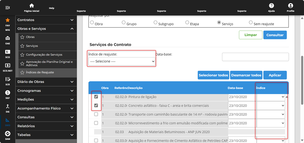Favorite Aprovação da Planilha Original star
Viewport: 304px width, 143px height.
point(22,64)
